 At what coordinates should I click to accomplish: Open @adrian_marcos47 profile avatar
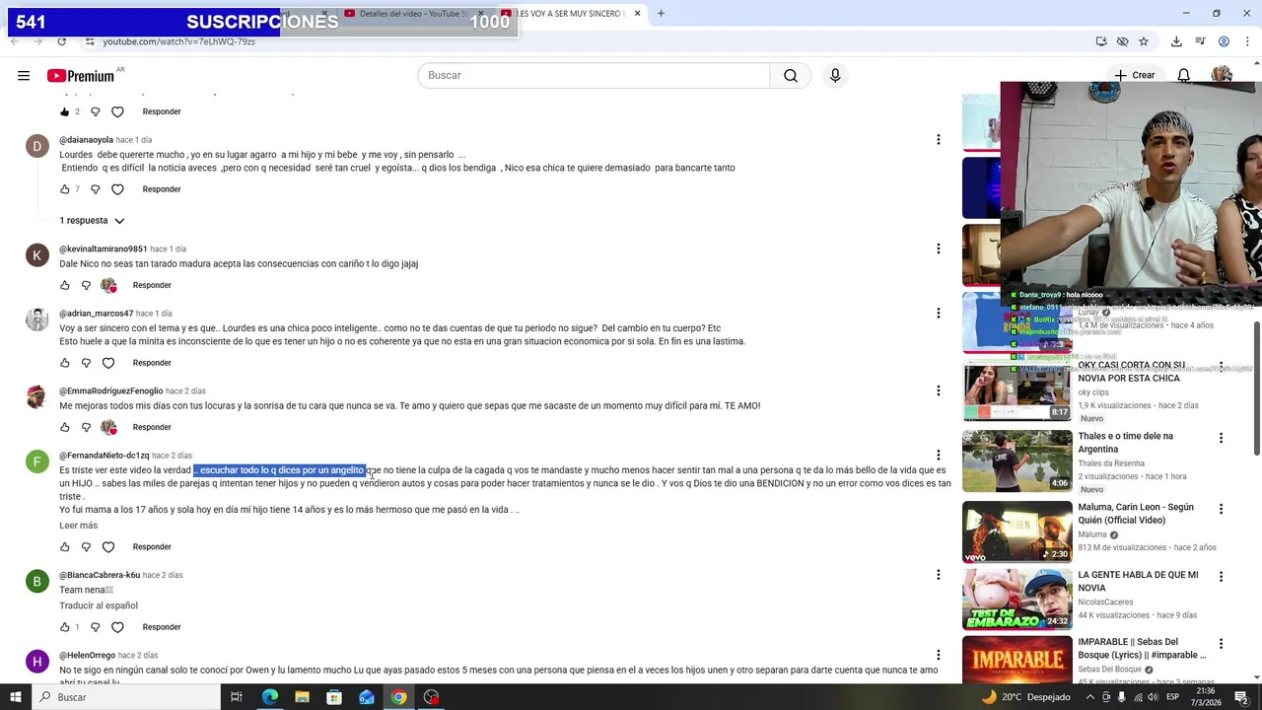[x=36, y=319]
